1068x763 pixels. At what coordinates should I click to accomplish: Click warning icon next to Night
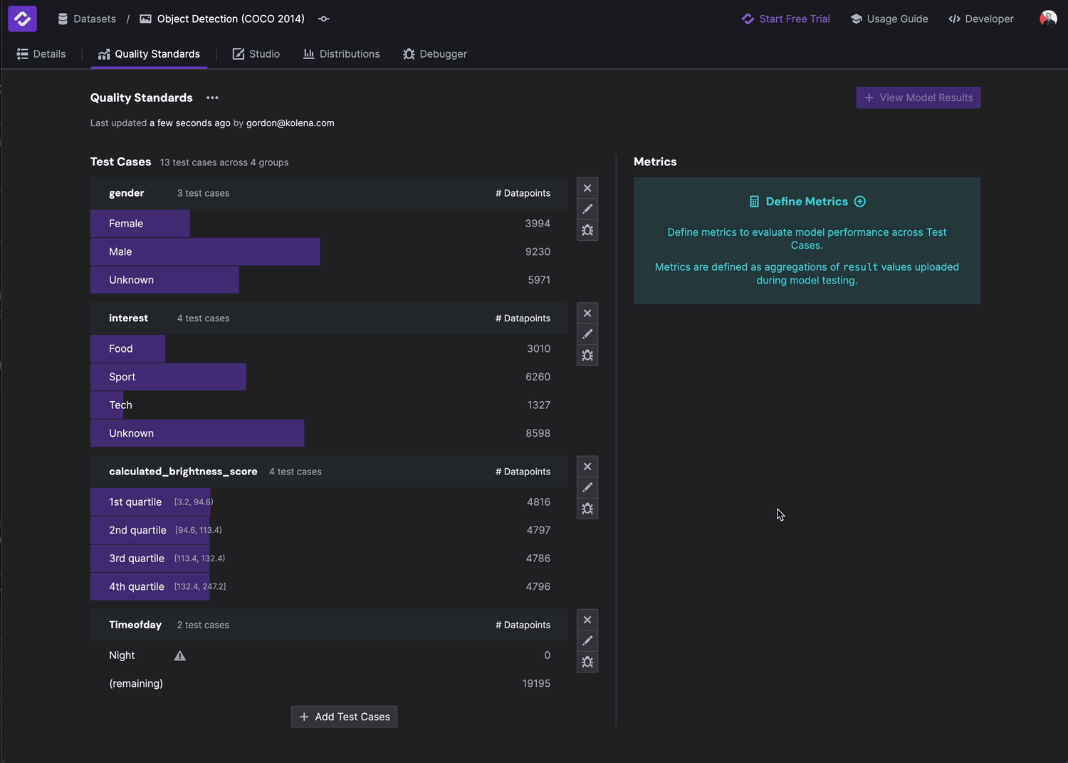click(x=180, y=656)
